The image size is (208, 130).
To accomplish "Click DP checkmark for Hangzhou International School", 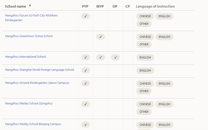I will point(115,57).
